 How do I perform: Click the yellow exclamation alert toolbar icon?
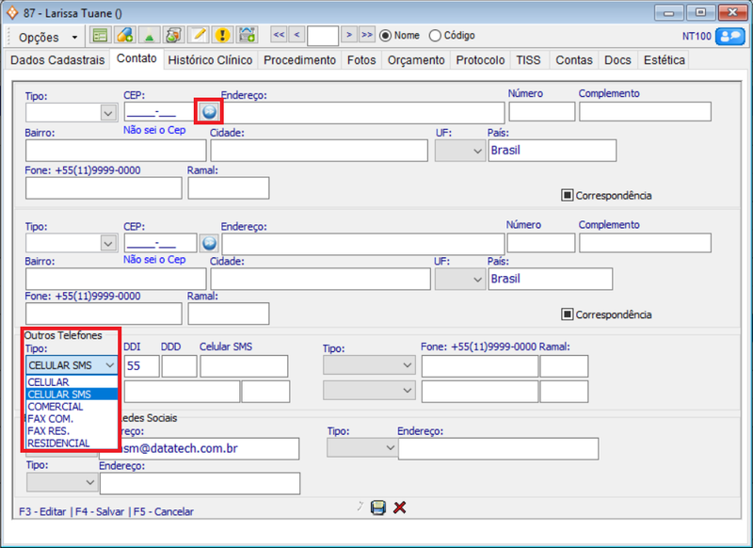tap(222, 36)
